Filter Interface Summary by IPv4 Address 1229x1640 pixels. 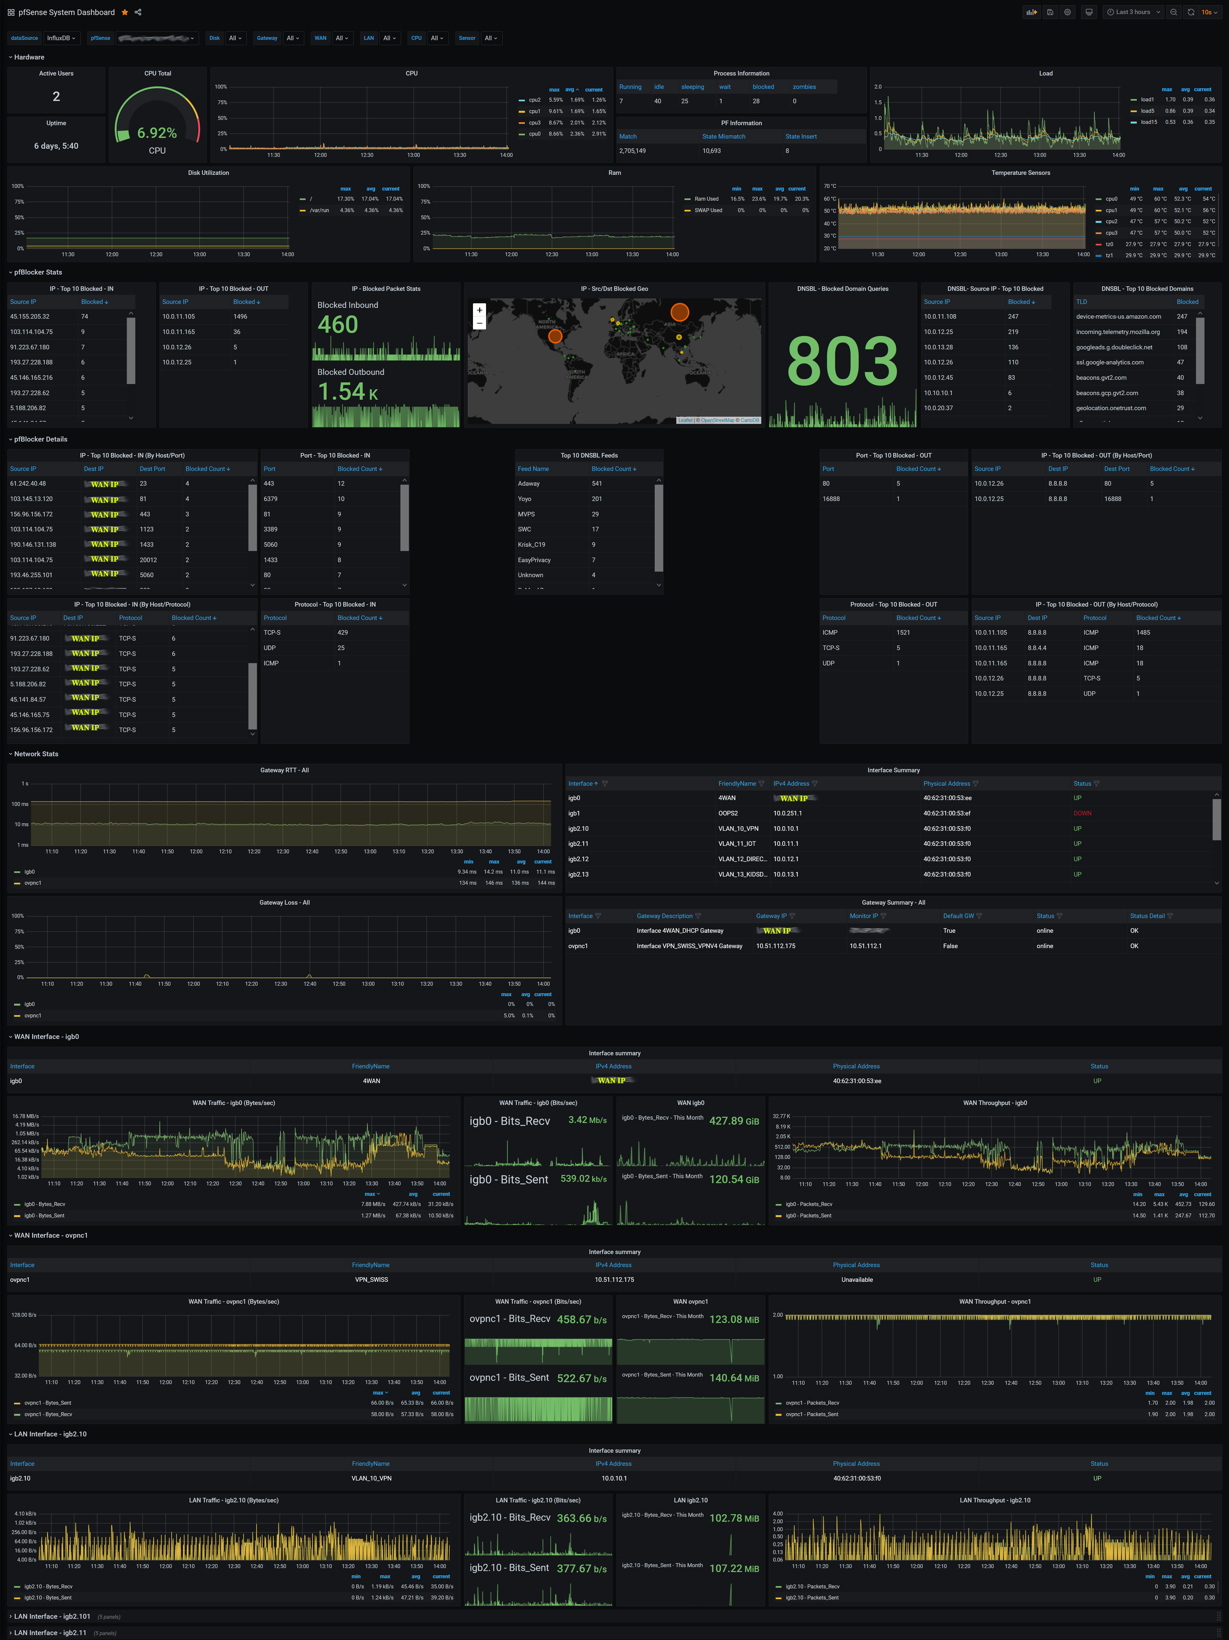point(815,784)
